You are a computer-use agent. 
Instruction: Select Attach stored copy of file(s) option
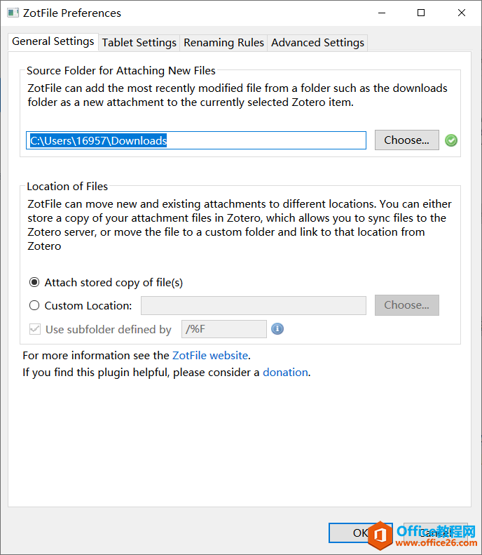pyautogui.click(x=34, y=283)
